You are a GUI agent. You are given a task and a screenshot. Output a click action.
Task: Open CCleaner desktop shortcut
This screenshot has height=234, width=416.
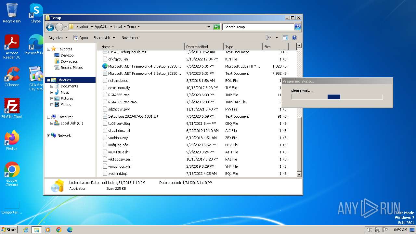[x=12, y=77]
